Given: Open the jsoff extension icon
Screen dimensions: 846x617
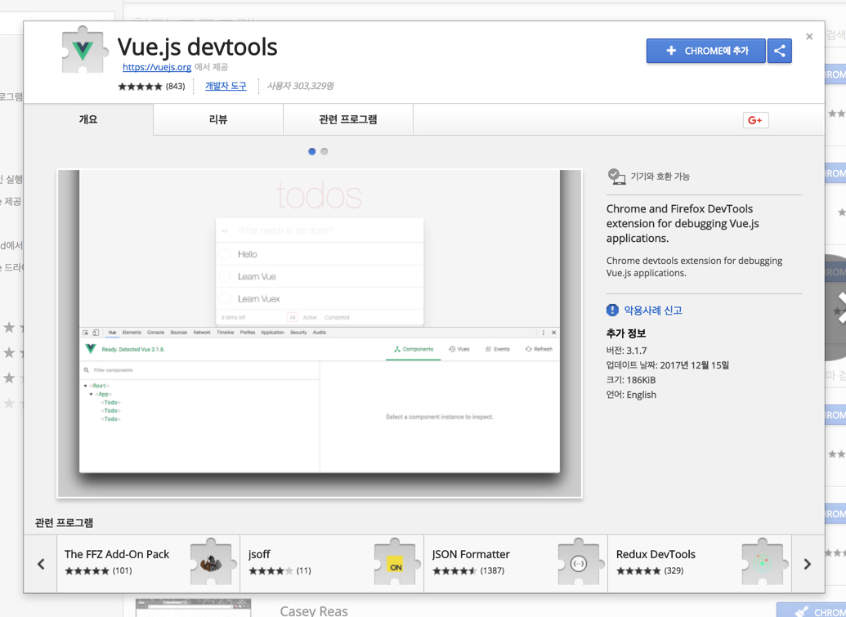Looking at the screenshot, I should (397, 562).
